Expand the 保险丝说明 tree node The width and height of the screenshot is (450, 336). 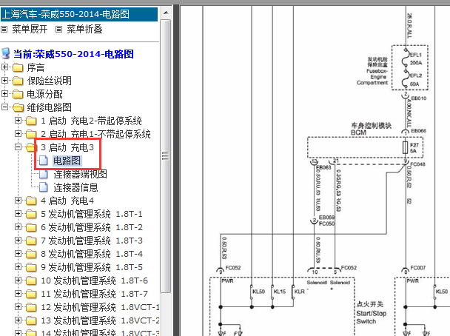pos(5,81)
